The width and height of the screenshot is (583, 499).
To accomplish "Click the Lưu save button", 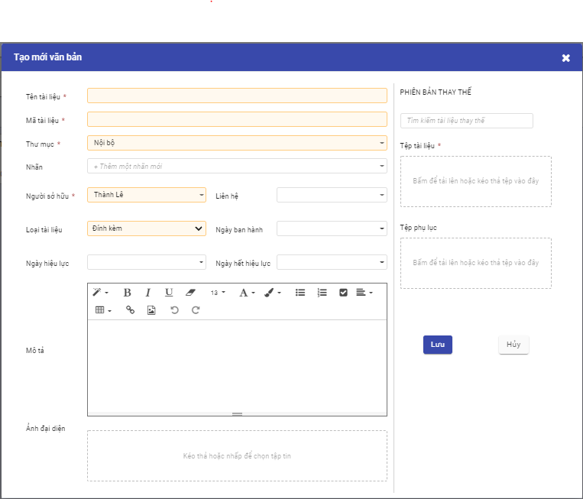I will [x=437, y=345].
